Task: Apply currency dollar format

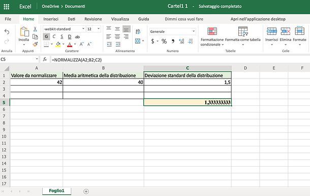Action: point(152,41)
